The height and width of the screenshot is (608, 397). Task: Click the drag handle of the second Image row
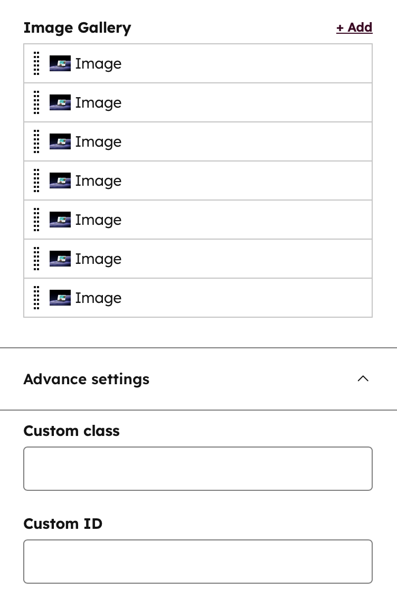[36, 102]
